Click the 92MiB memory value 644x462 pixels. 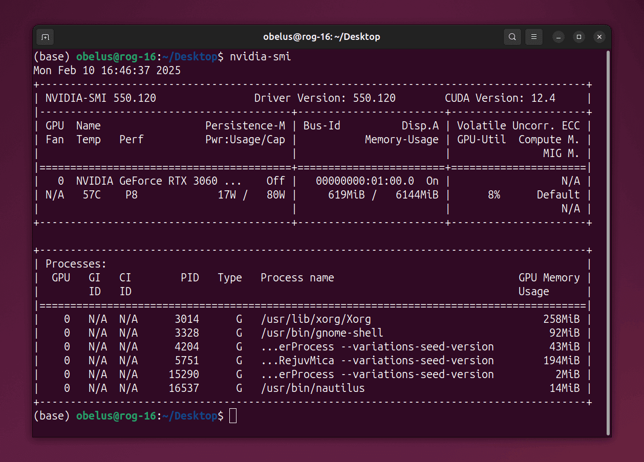tap(565, 333)
